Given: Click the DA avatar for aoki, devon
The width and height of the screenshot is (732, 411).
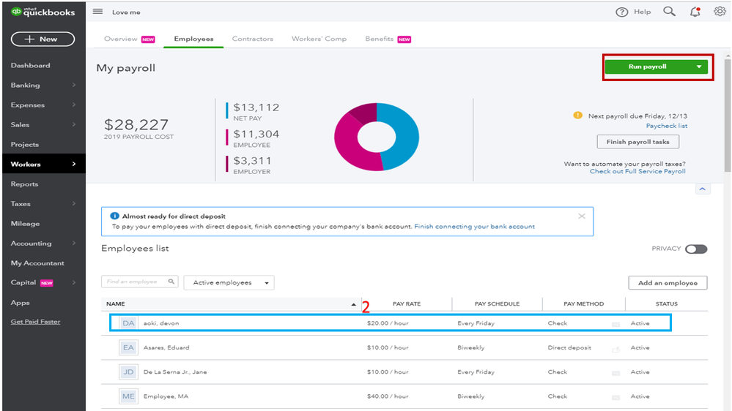Looking at the screenshot, I should pyautogui.click(x=128, y=323).
